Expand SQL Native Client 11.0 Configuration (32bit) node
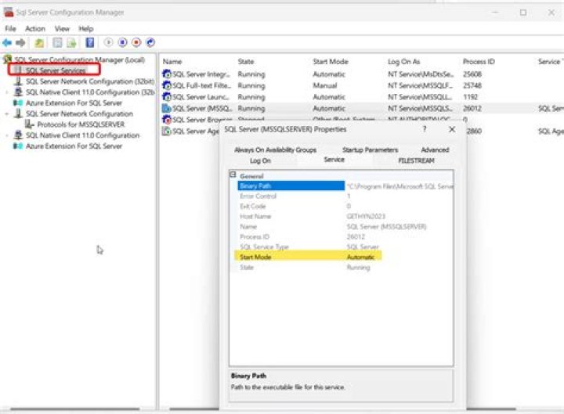 click(6, 92)
